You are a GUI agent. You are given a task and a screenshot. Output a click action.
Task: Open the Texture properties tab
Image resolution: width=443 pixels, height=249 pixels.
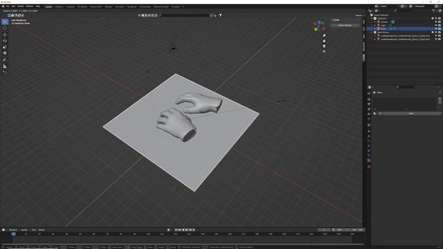point(369,167)
